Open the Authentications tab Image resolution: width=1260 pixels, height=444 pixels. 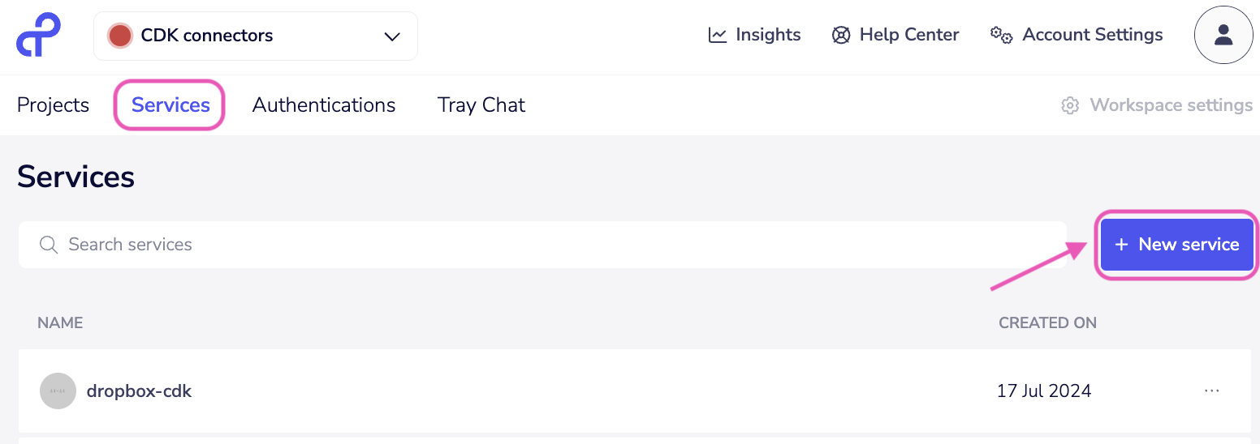(324, 105)
